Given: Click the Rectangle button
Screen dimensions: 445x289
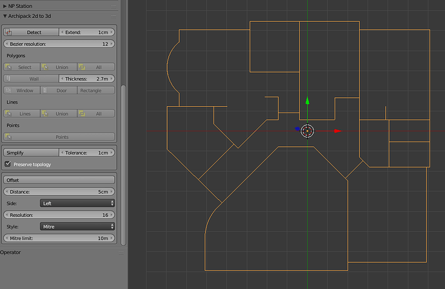Looking at the screenshot, I should [x=95, y=90].
